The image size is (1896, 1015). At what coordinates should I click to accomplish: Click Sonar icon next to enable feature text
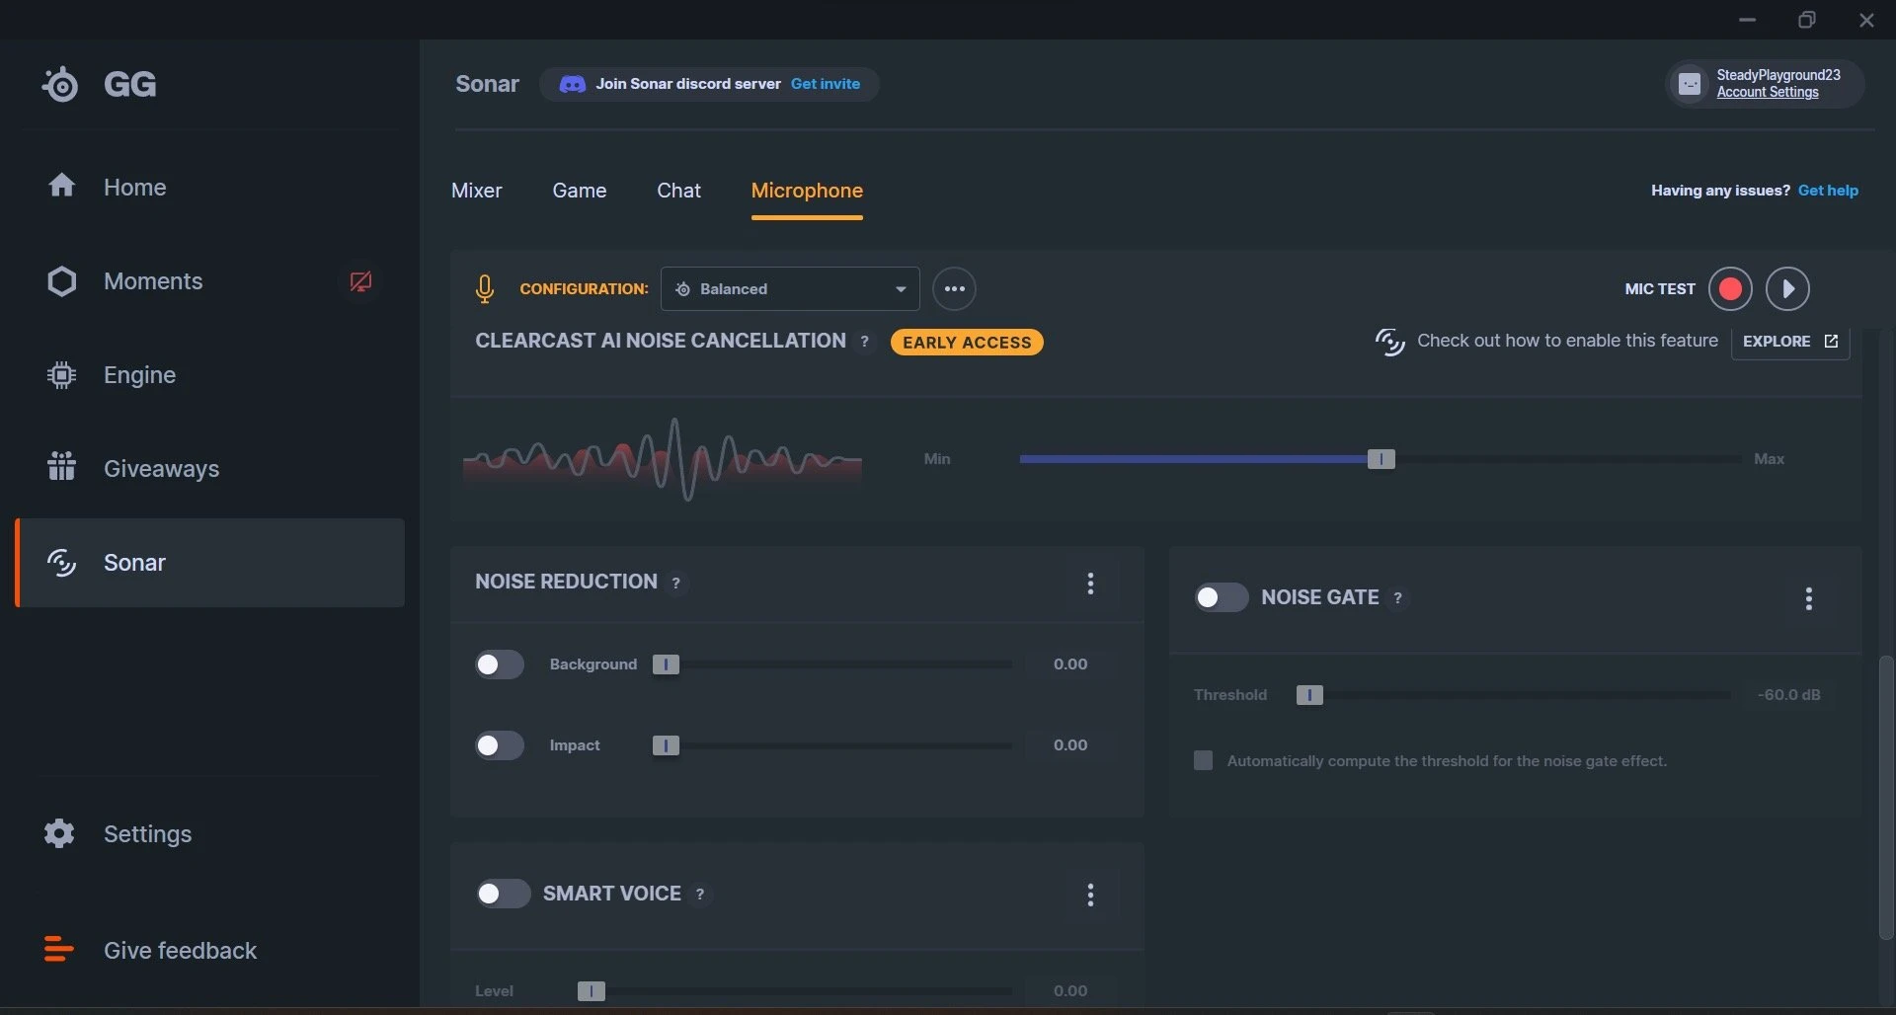point(1389,342)
